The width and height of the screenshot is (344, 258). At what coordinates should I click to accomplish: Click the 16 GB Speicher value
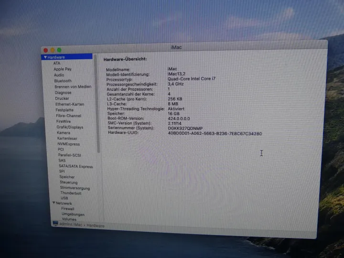tap(173, 114)
